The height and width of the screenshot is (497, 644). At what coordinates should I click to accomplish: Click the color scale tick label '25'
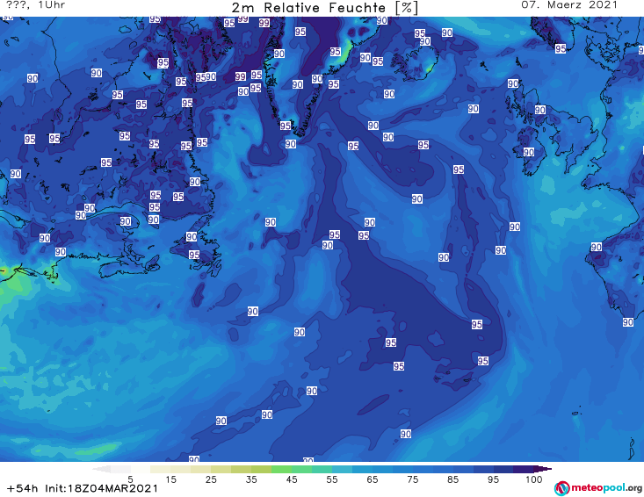pyautogui.click(x=211, y=479)
